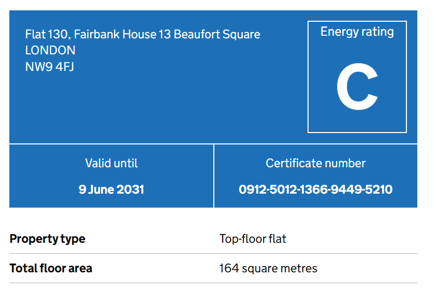Click the "Certificate number" label
Screen dimensions: 438x292
point(315,164)
